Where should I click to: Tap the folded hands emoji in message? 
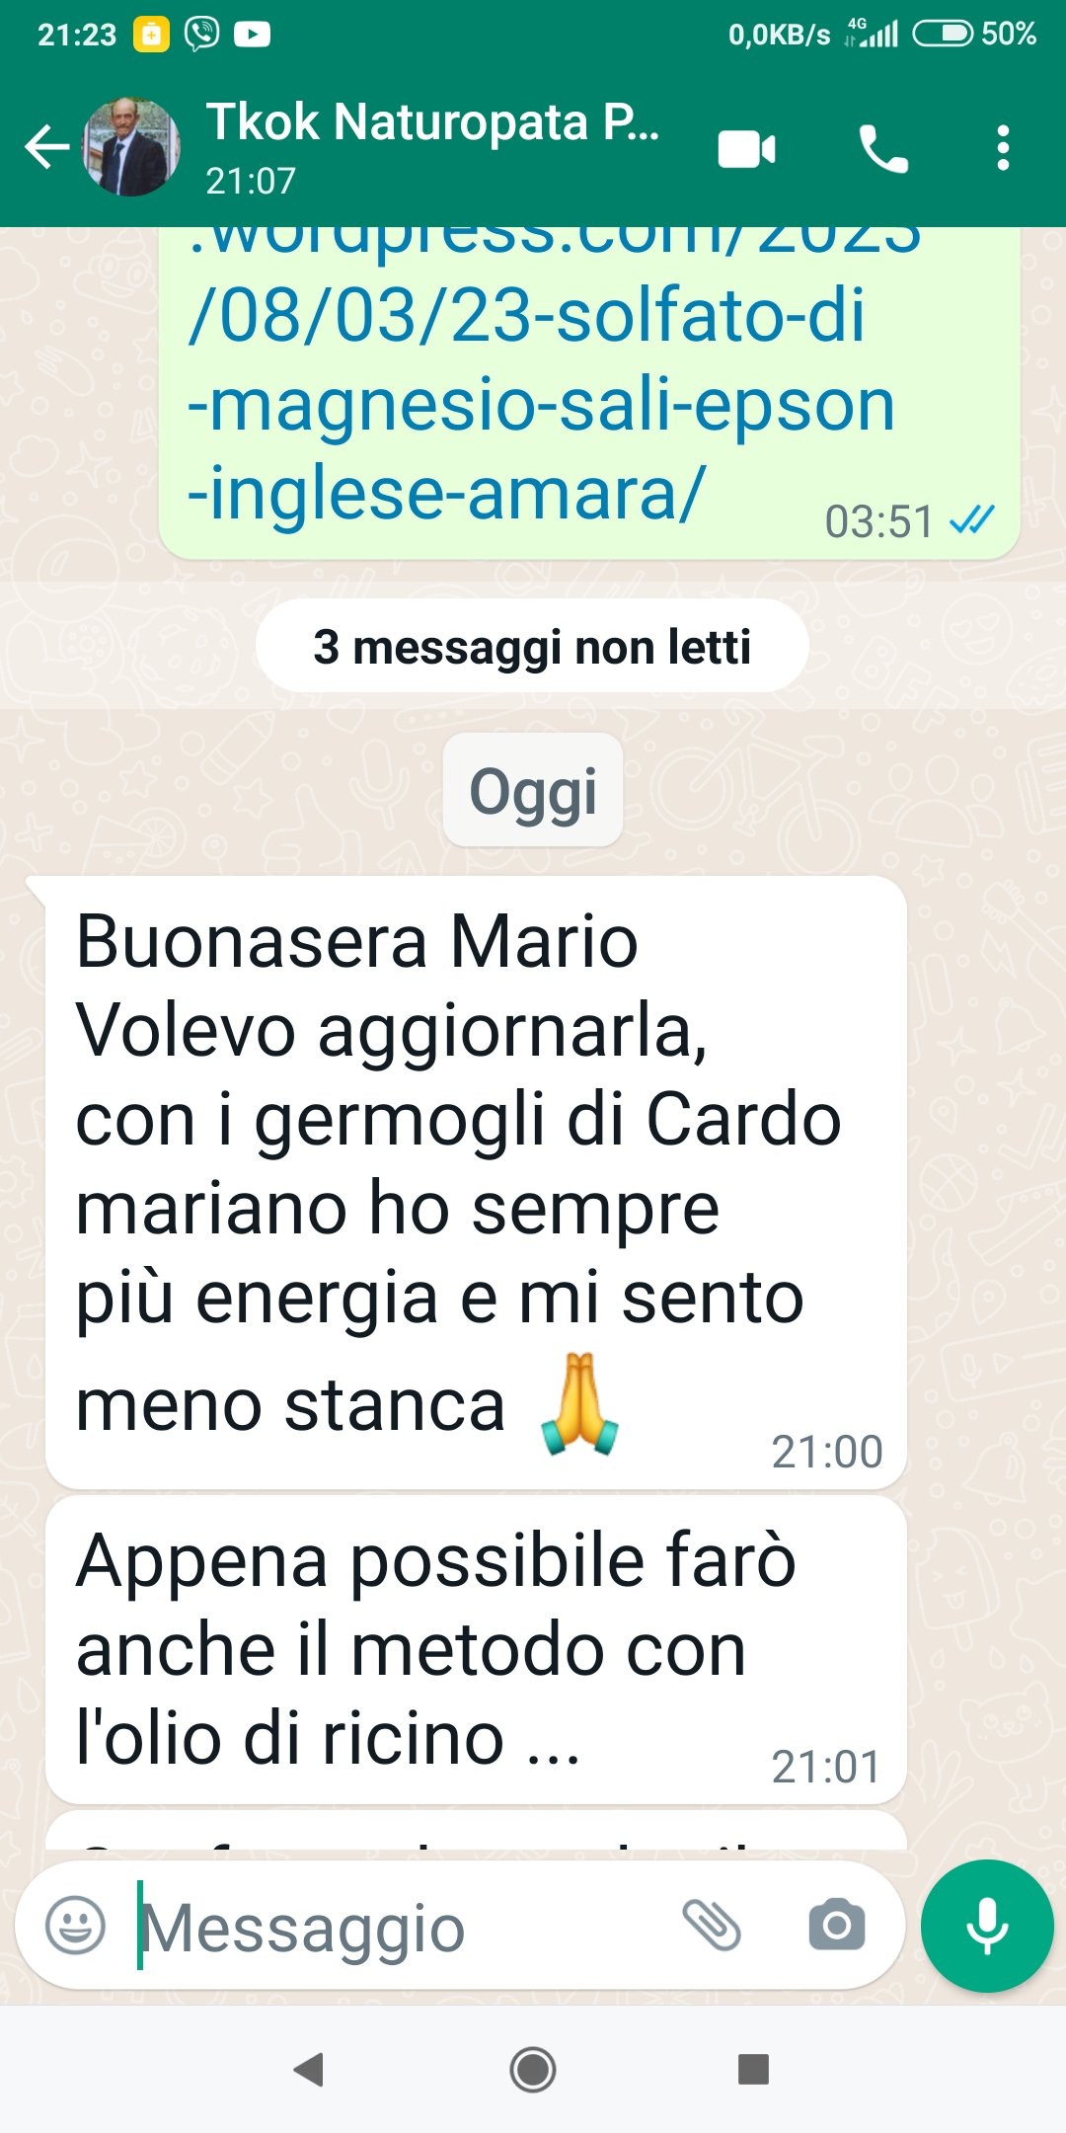click(579, 1404)
